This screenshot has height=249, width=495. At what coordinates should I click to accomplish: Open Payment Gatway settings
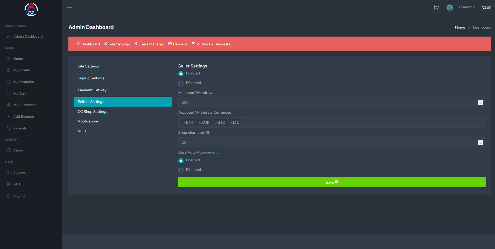tap(92, 90)
